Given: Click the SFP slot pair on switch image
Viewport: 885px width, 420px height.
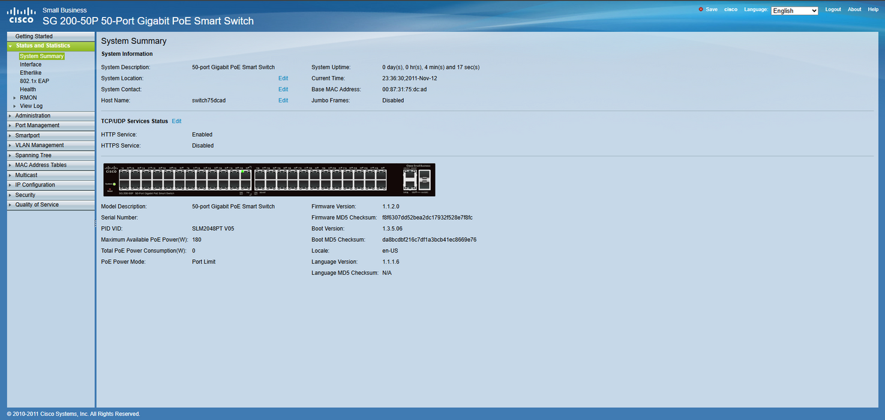Looking at the screenshot, I should [x=425, y=179].
